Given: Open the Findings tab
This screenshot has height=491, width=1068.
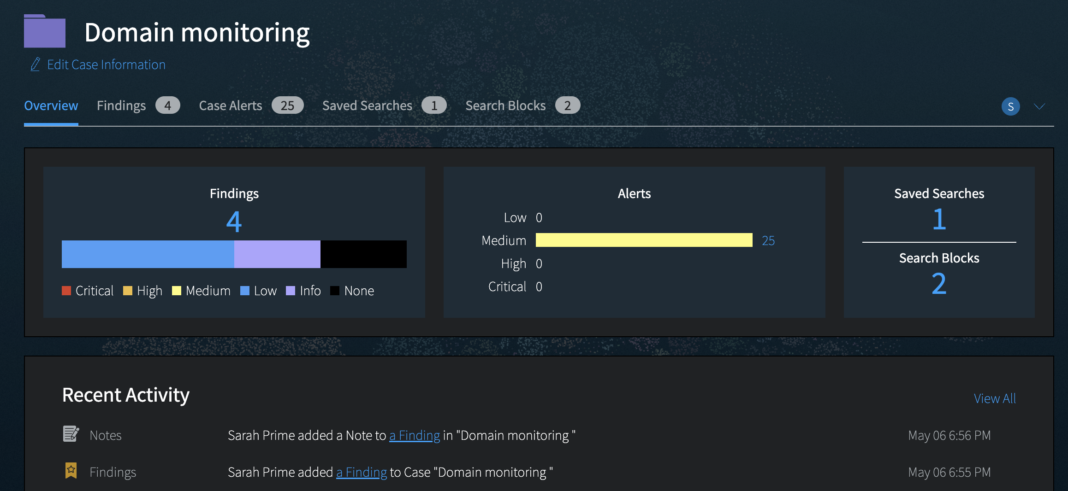Looking at the screenshot, I should [121, 105].
